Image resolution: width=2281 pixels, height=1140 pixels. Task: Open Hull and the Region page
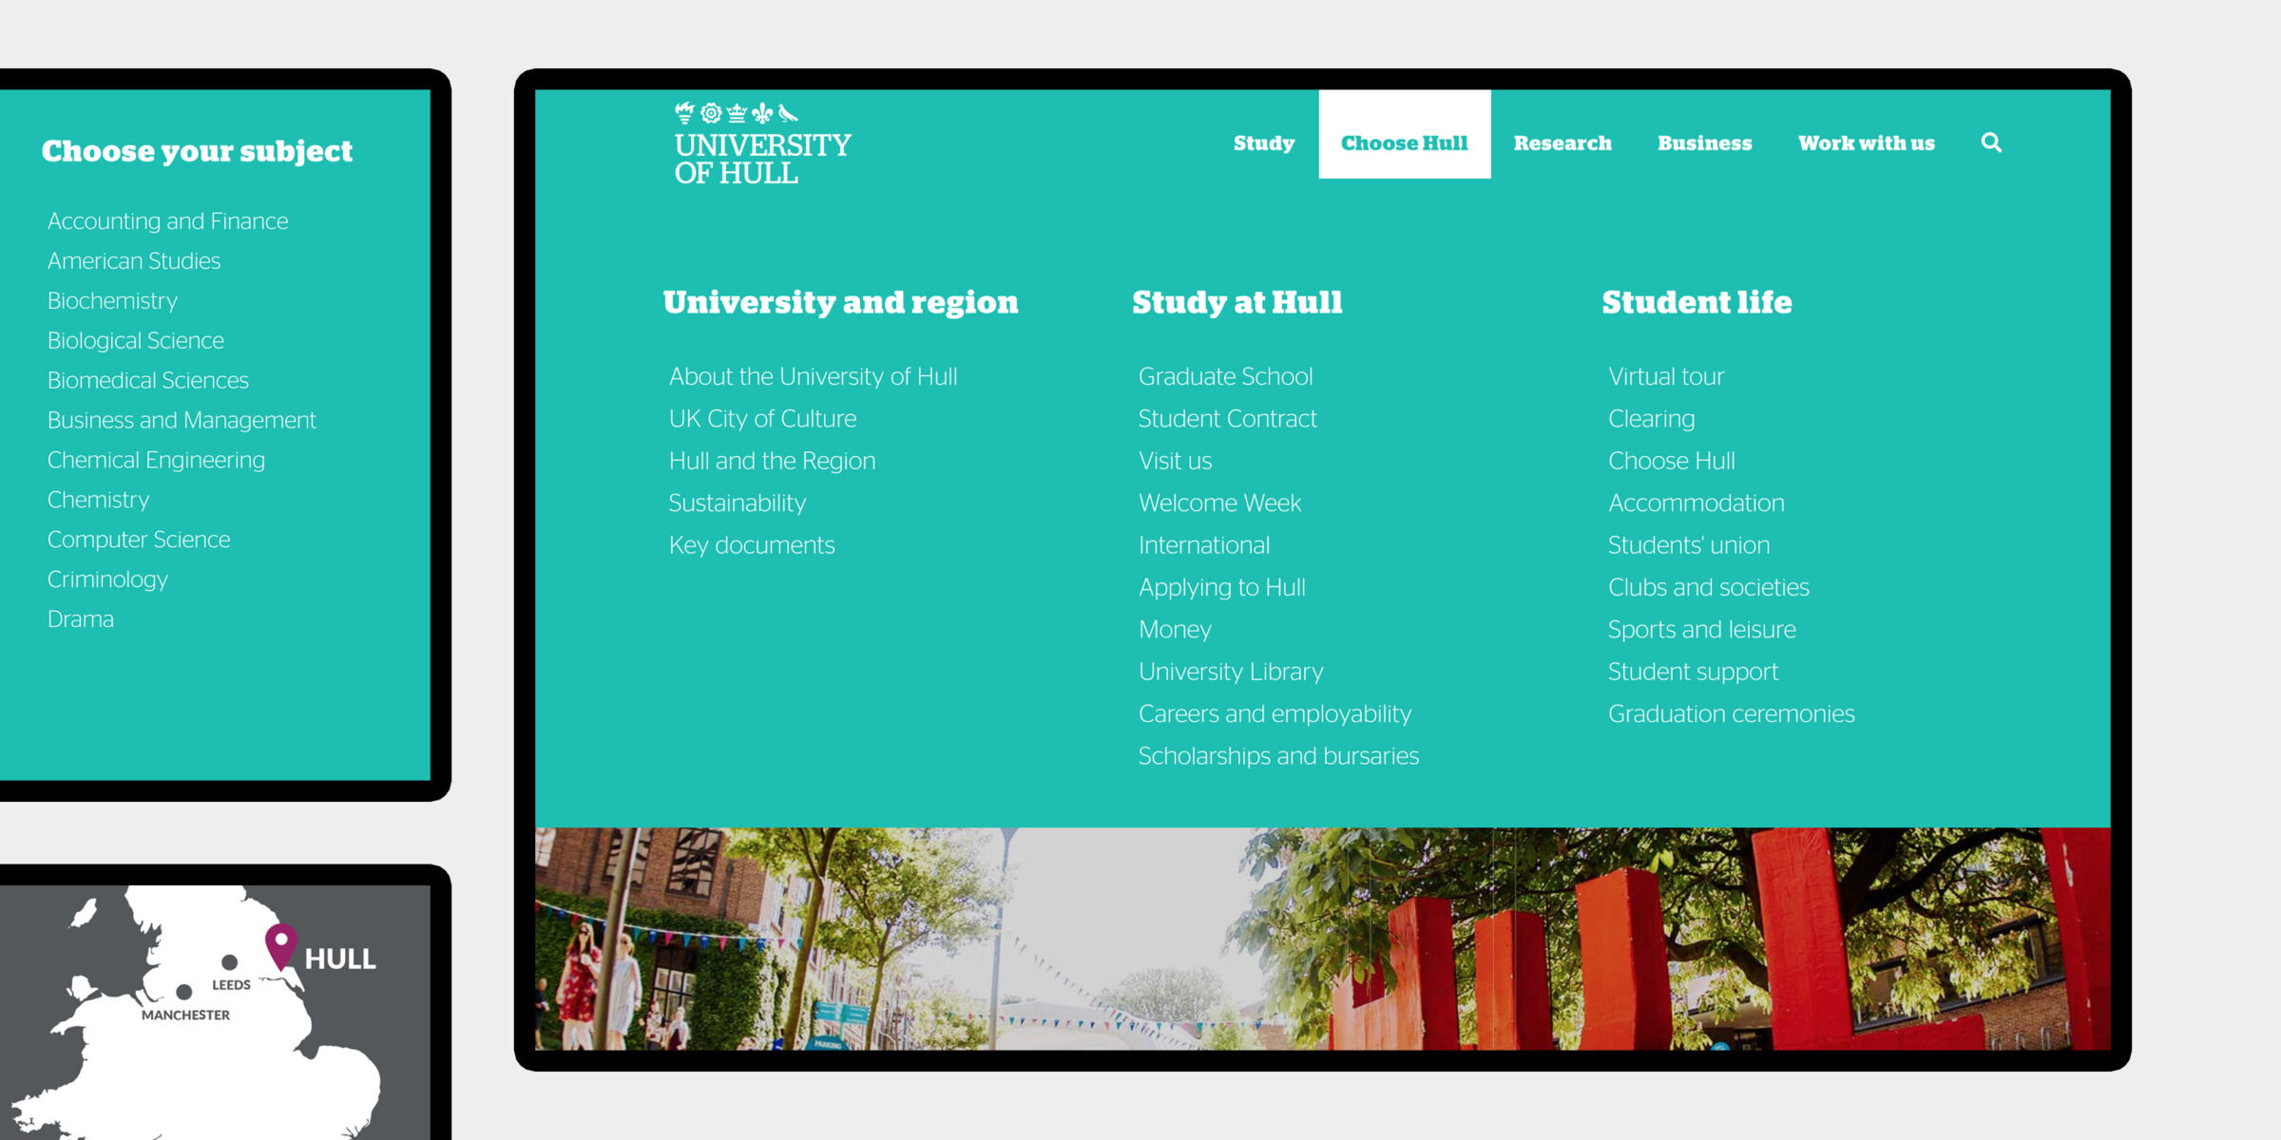point(772,461)
